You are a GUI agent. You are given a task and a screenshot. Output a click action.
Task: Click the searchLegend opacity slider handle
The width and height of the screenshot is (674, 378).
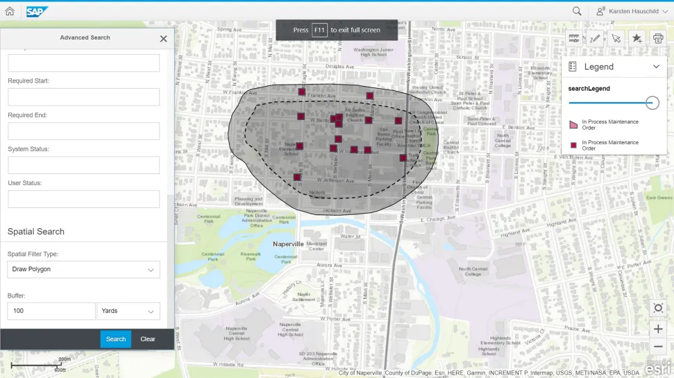[652, 103]
